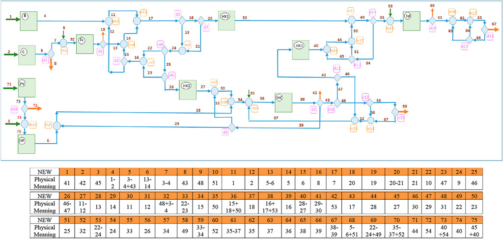Click the diamond node tagged d7
Viewport: 503px width, 239px height.
[x=201, y=21]
